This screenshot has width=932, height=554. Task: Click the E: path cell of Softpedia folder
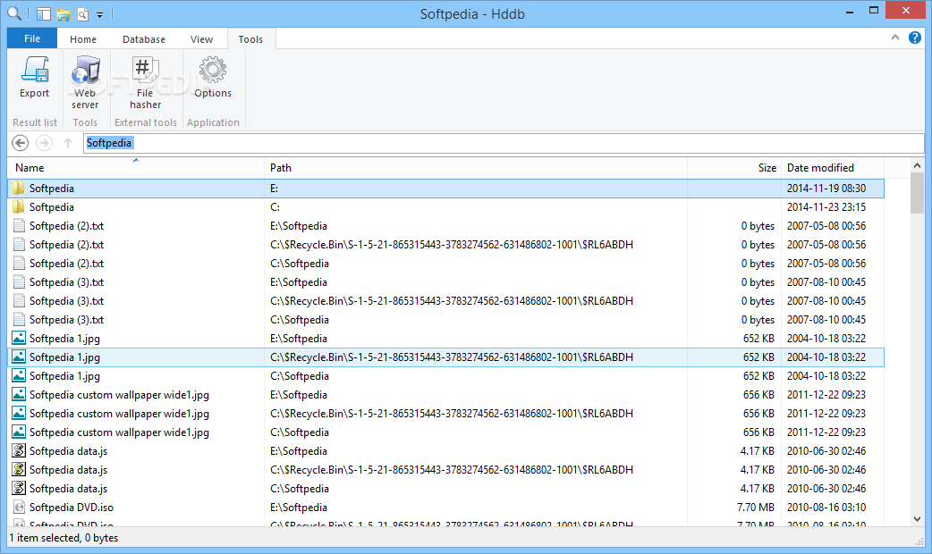[x=274, y=189]
